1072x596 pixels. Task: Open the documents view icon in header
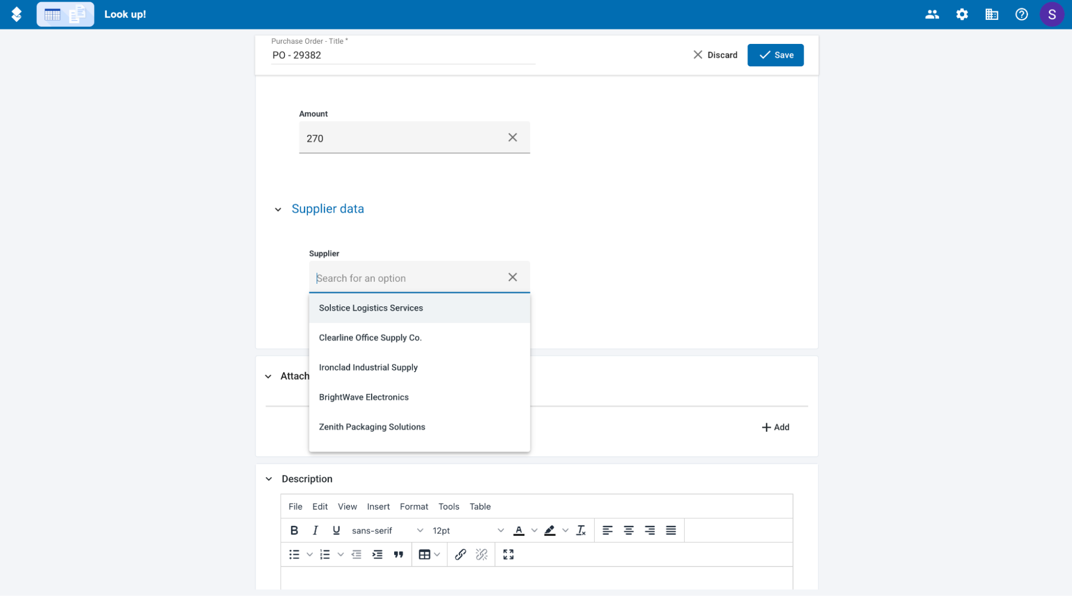click(78, 14)
